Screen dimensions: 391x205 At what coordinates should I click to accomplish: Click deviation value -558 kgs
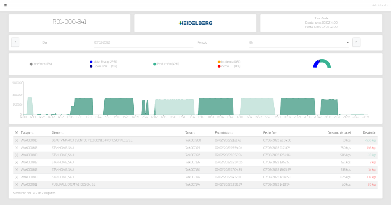(x=371, y=140)
